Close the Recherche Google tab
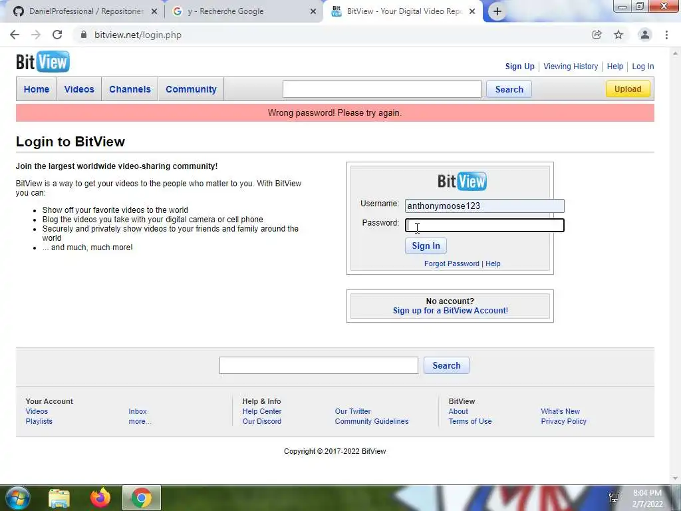 click(x=313, y=12)
